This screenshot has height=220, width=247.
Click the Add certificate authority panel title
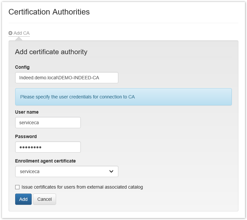coord(51,52)
